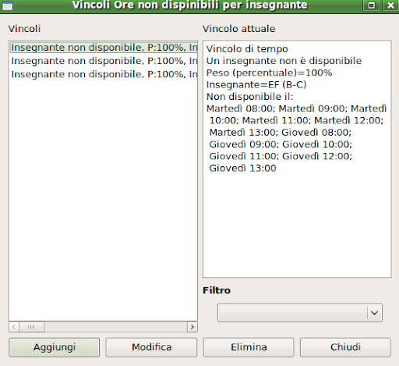The height and width of the screenshot is (366, 399).
Task: Expand the Filtro dropdown arrow
Action: pyautogui.click(x=374, y=313)
